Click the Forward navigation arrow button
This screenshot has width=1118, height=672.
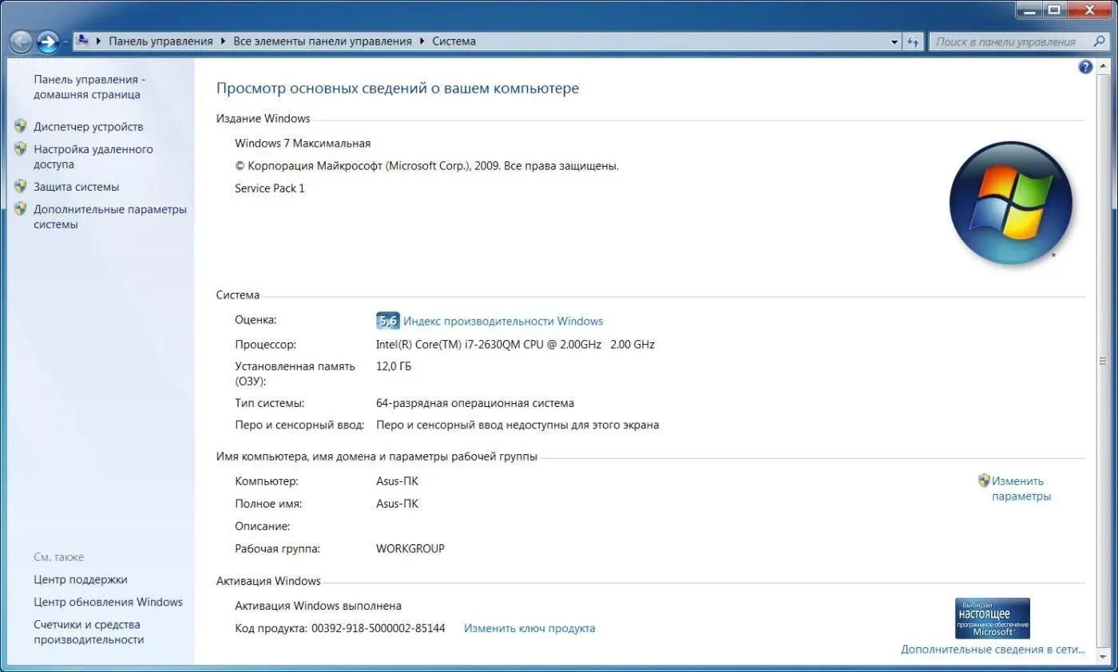pyautogui.click(x=48, y=42)
